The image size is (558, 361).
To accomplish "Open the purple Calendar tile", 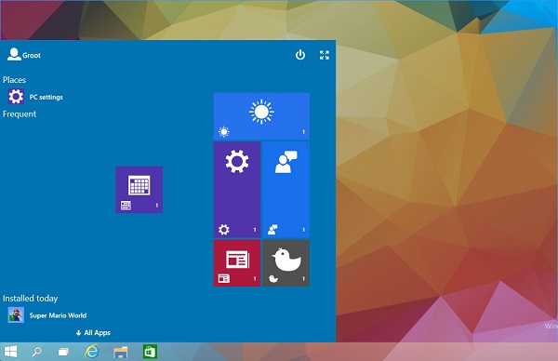I will click(139, 190).
